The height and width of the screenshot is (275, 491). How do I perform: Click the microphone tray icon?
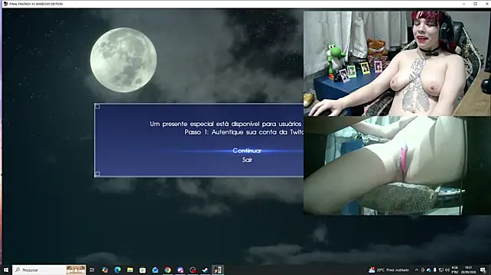[434, 270]
